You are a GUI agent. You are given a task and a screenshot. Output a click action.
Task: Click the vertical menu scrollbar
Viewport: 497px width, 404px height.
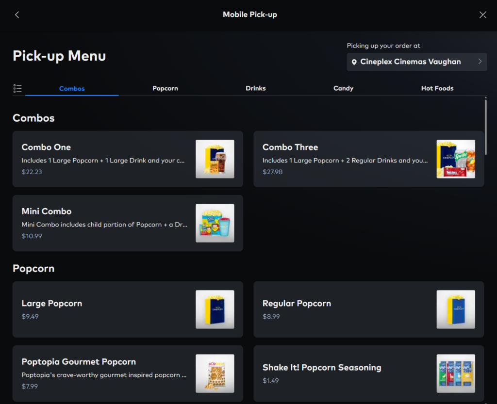(x=486, y=126)
